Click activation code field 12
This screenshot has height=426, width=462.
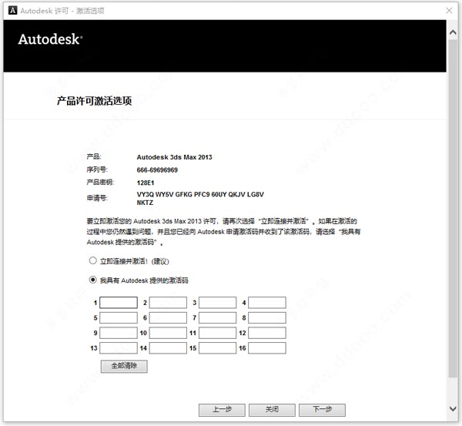(267, 333)
